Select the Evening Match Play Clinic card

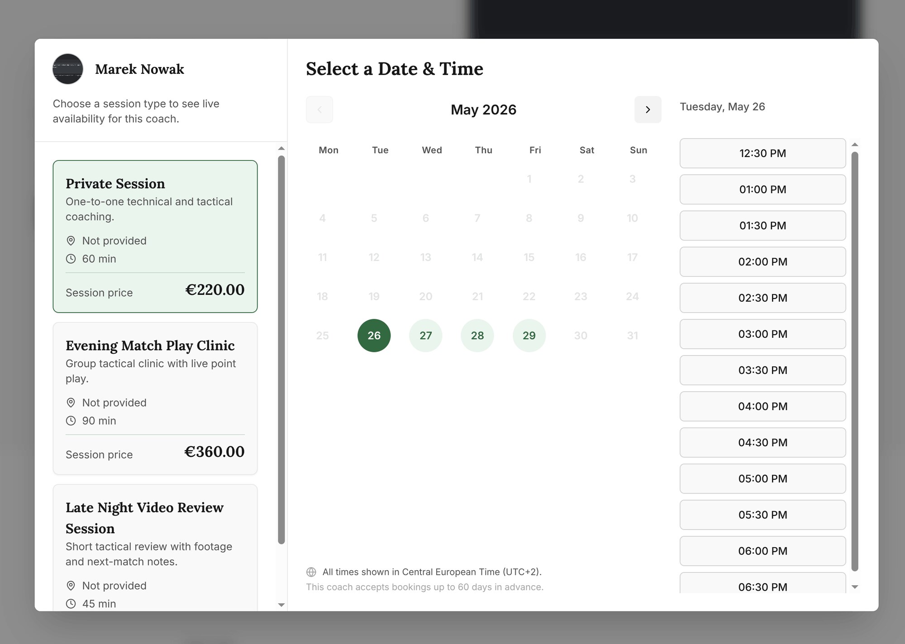[x=155, y=398]
